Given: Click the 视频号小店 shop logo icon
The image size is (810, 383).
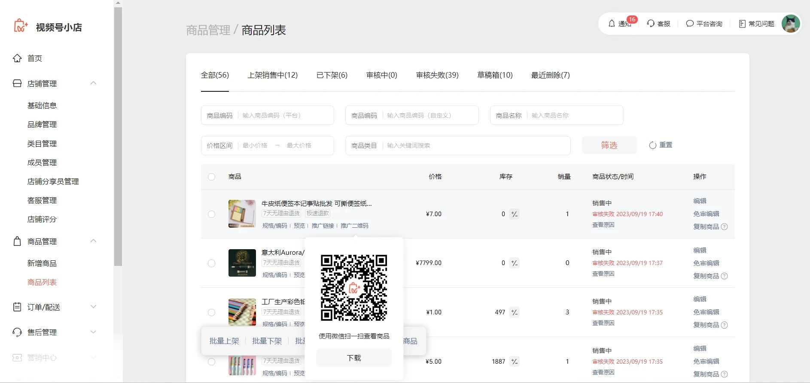Looking at the screenshot, I should coord(21,26).
